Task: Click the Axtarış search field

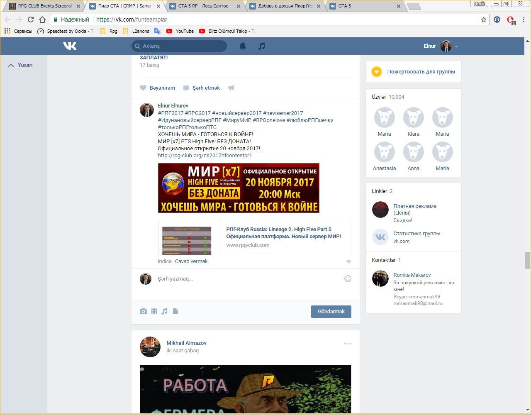Action: pyautogui.click(x=179, y=46)
